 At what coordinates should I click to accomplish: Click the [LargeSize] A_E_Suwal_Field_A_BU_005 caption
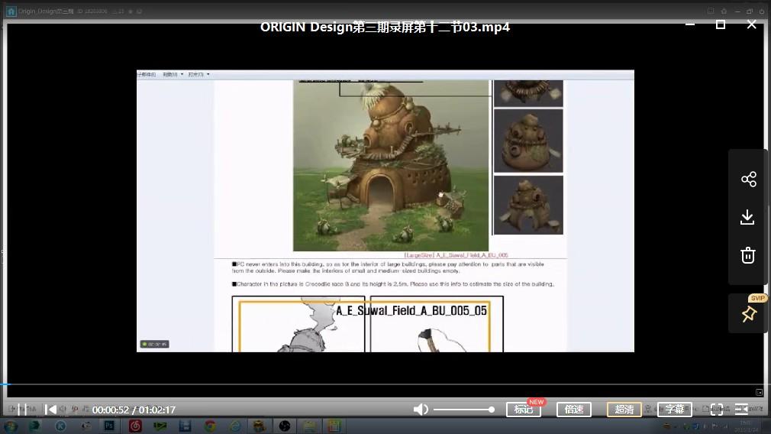pyautogui.click(x=456, y=255)
